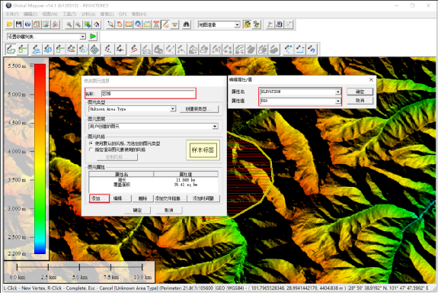Image resolution: width=438 pixels, height=293 pixels.
Task: Click the 删除 attribute button
Action: click(x=142, y=198)
